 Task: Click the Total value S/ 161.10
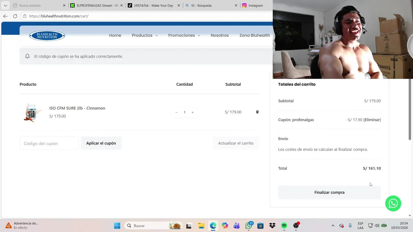tap(372, 168)
